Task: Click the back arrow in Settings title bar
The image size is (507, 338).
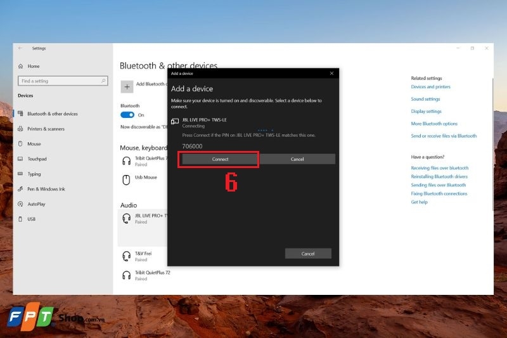Action: click(20, 48)
